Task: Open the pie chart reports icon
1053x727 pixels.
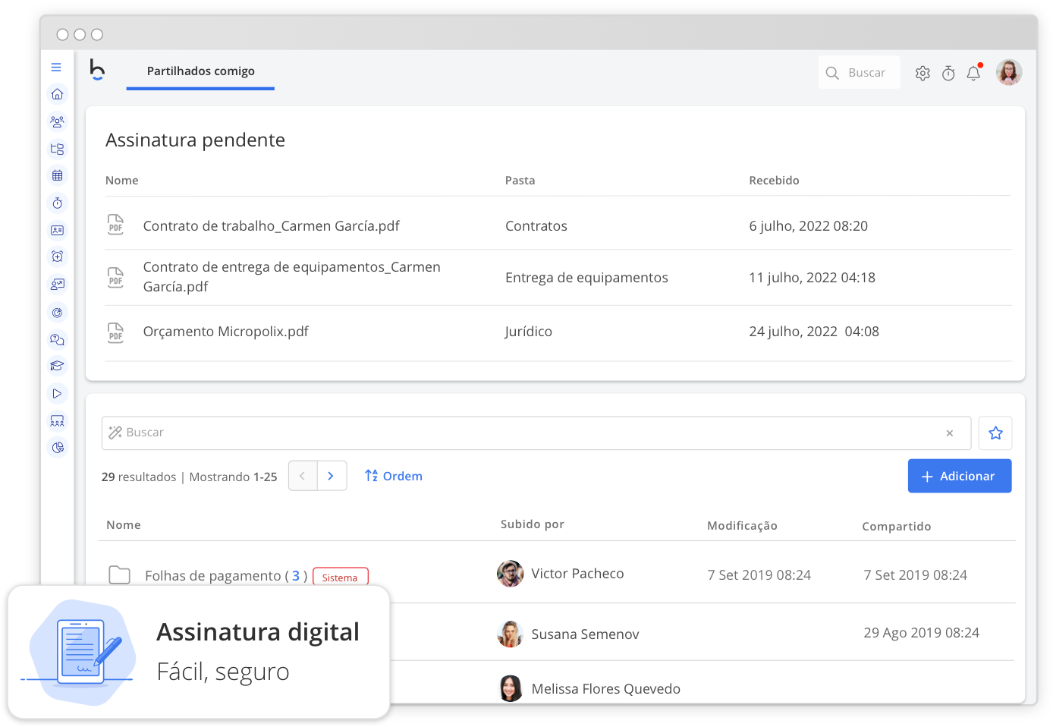Action: click(x=57, y=447)
